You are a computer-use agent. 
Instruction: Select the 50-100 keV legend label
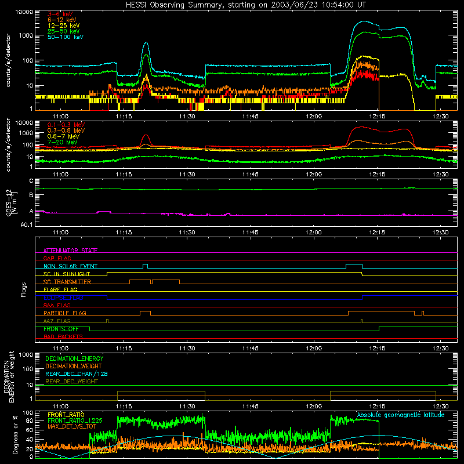66,37
